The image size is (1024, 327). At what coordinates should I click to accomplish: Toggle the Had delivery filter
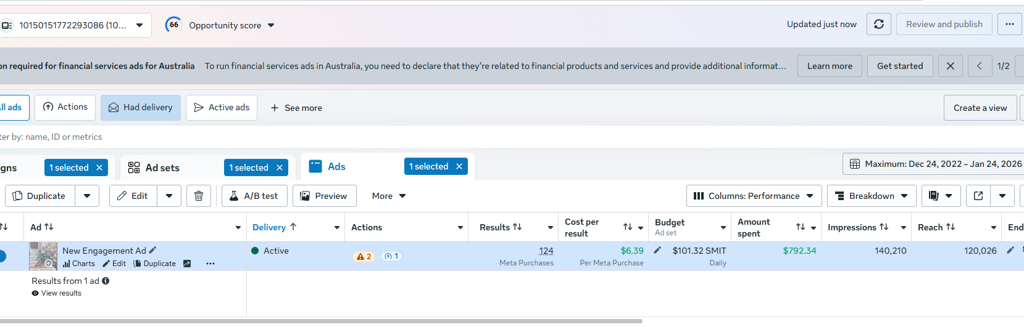141,107
